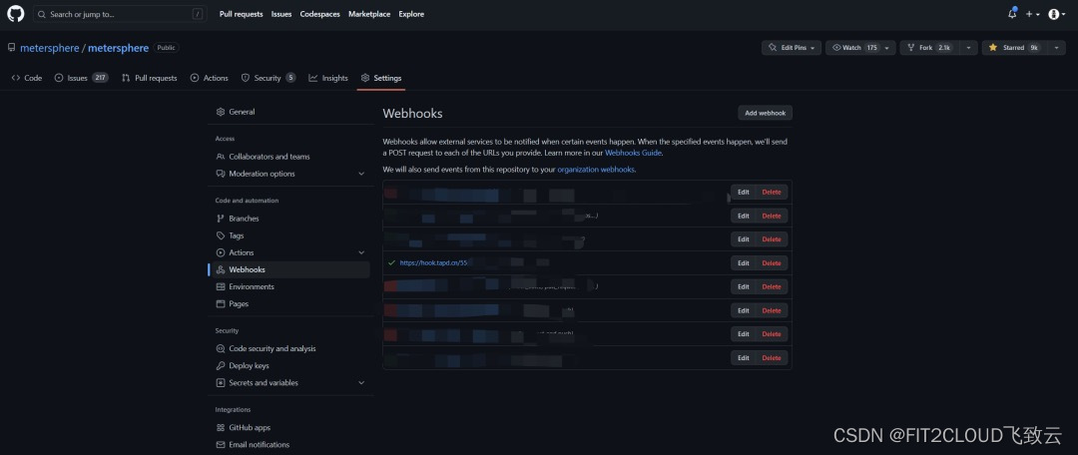Click the Add webhook button
The image size is (1078, 455).
point(766,113)
